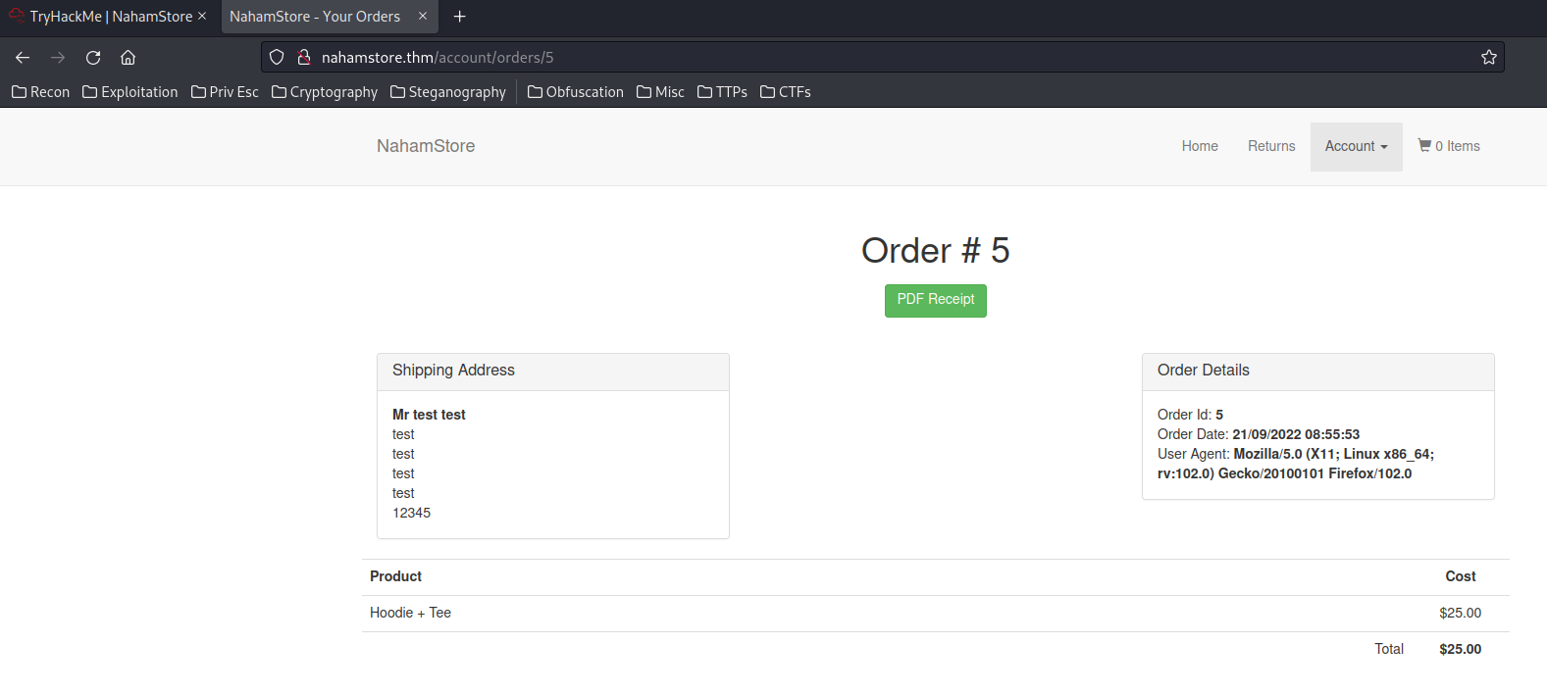Switch to TryHackMe NahamStore tab
The width and height of the screenshot is (1547, 694).
108,17
